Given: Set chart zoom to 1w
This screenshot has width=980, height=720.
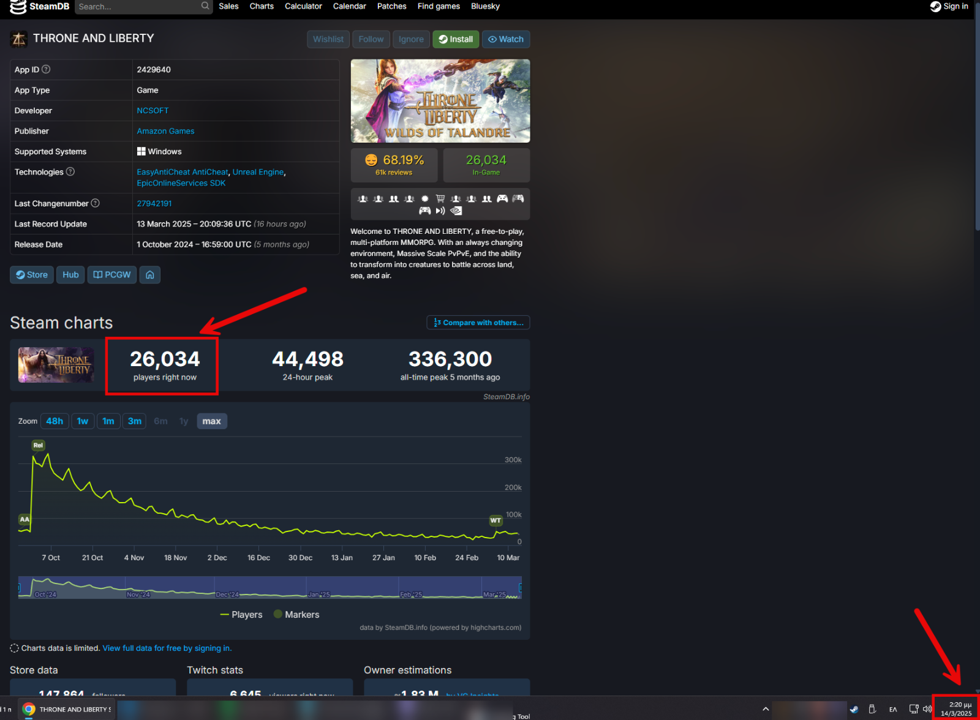Looking at the screenshot, I should pos(83,421).
